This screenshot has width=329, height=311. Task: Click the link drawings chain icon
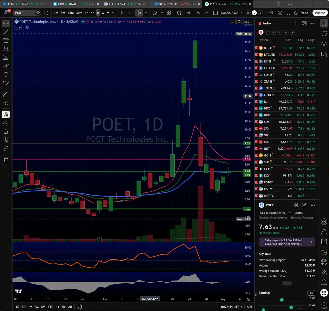pos(6,149)
